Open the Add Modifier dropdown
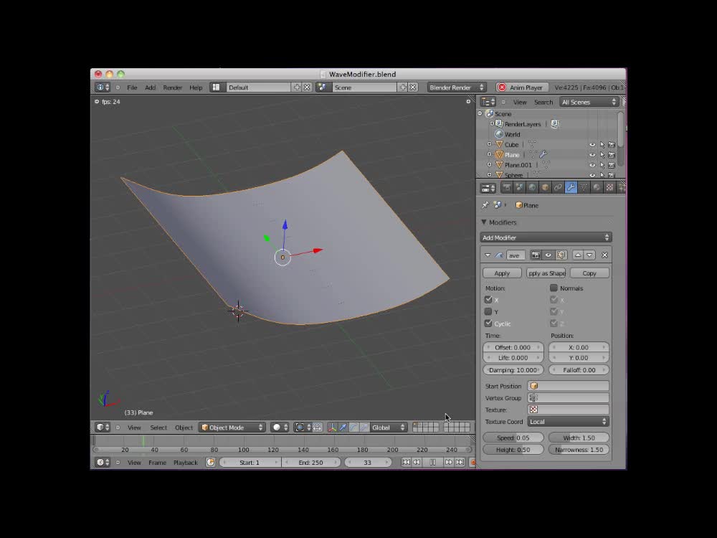The width and height of the screenshot is (717, 538). [546, 237]
